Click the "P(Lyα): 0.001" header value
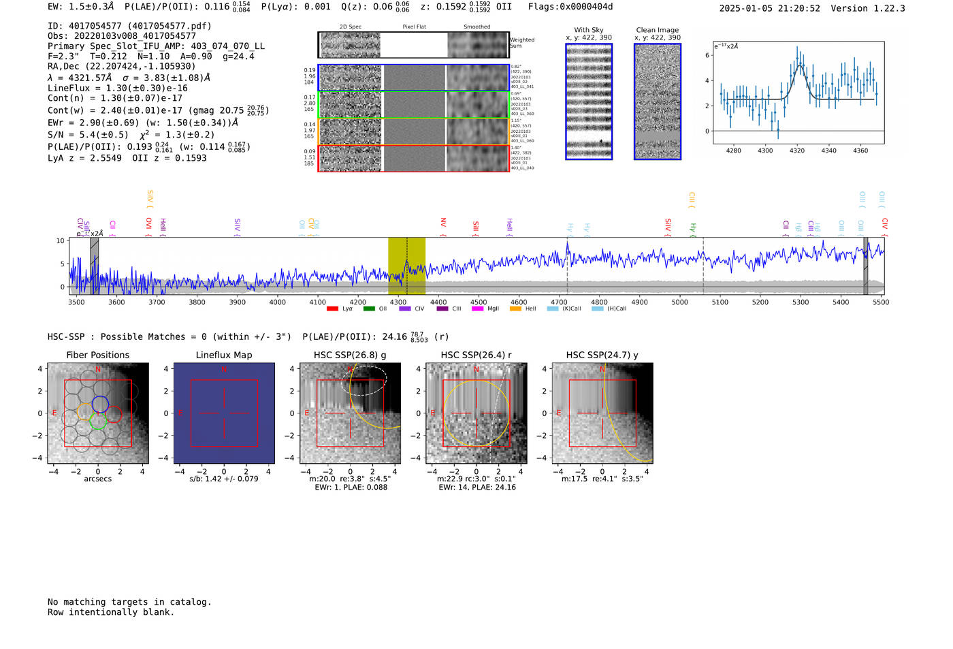The image size is (953, 649). click(295, 7)
